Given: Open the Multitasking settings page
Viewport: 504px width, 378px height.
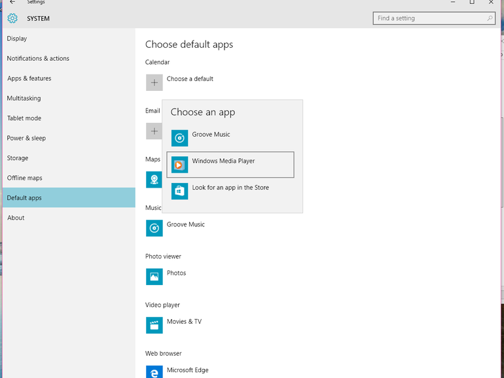Looking at the screenshot, I should click(24, 98).
